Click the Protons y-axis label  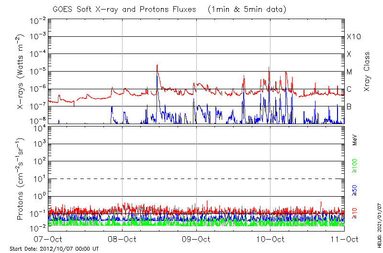coord(21,179)
